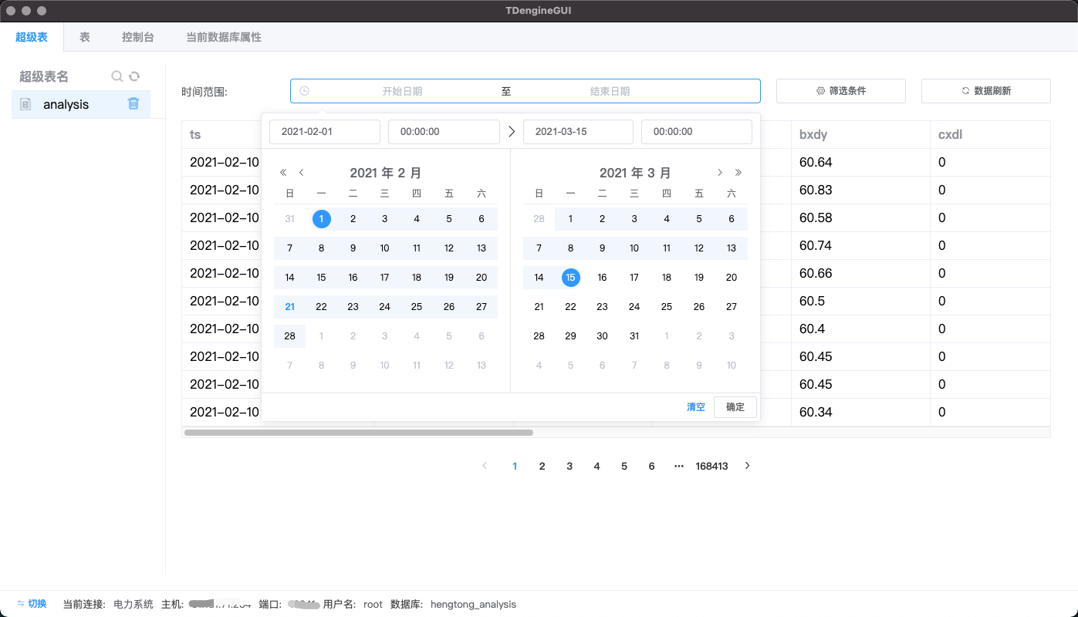Select February 10 in left calendar
This screenshot has width=1078, height=617.
click(x=384, y=248)
